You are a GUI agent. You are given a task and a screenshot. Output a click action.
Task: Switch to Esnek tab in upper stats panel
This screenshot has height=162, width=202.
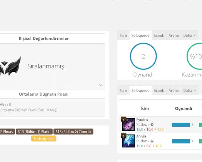click(x=159, y=35)
